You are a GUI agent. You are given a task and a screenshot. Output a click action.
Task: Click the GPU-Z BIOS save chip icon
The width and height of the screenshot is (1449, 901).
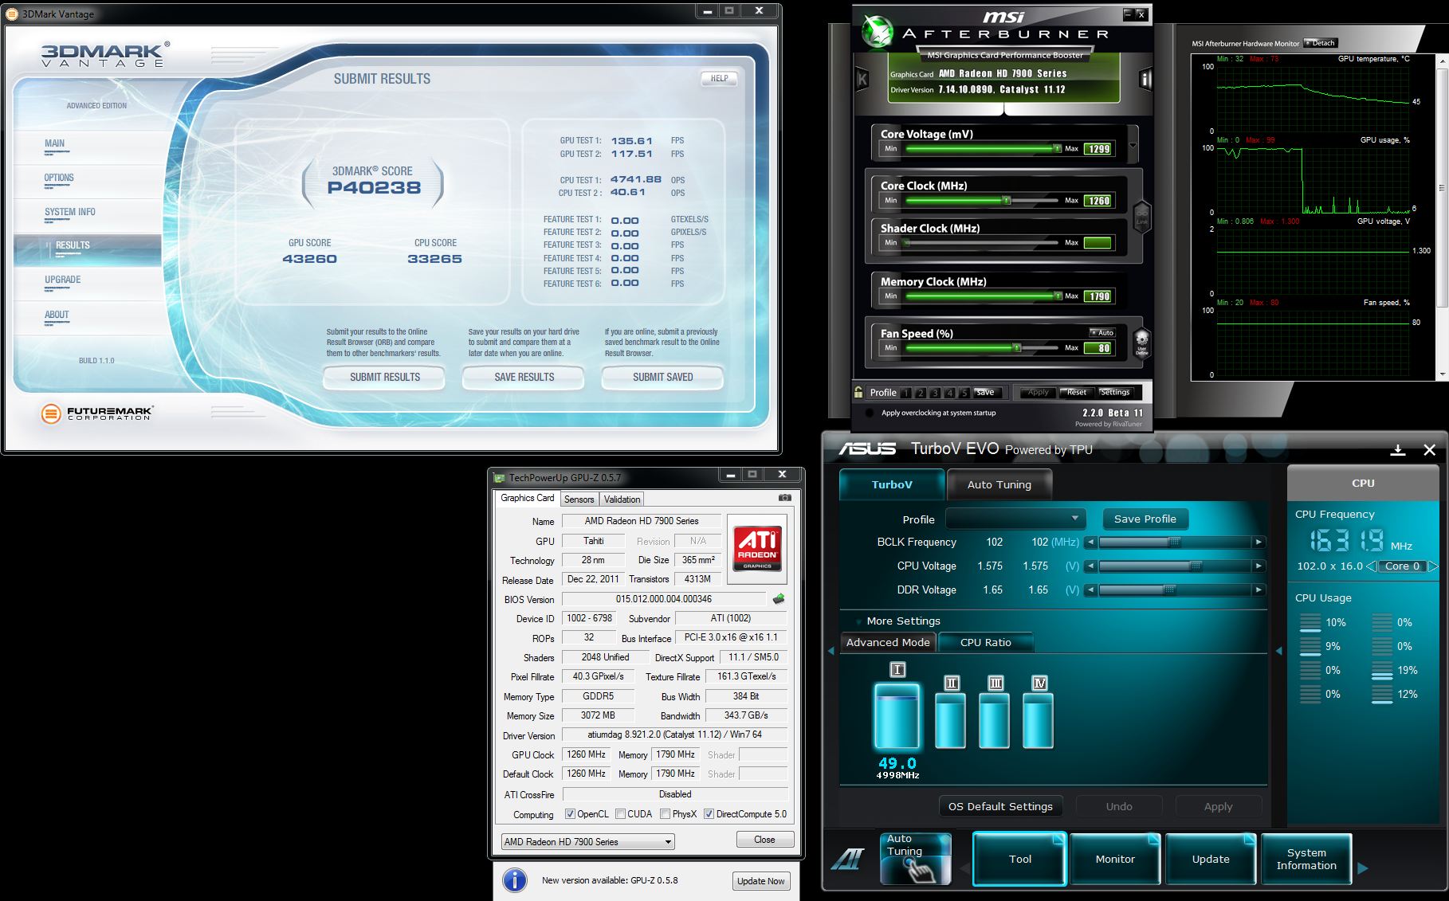click(x=779, y=598)
